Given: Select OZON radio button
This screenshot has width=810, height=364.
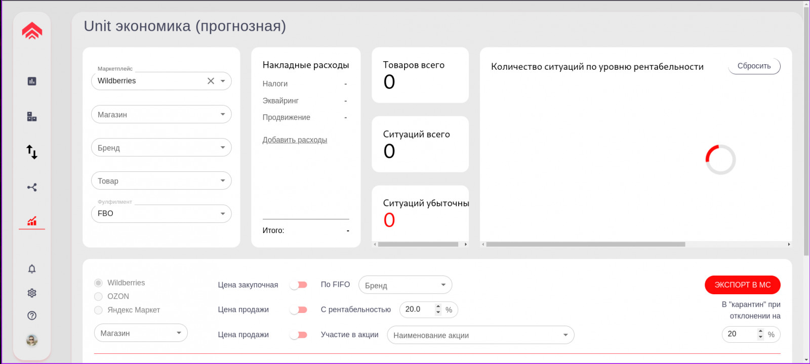Looking at the screenshot, I should 98,296.
